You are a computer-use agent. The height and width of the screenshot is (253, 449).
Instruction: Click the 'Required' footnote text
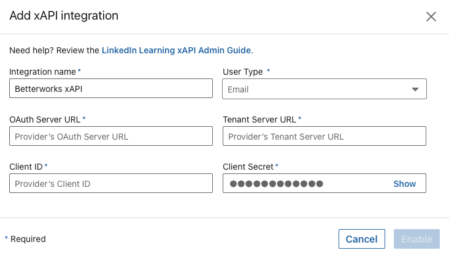(28, 239)
